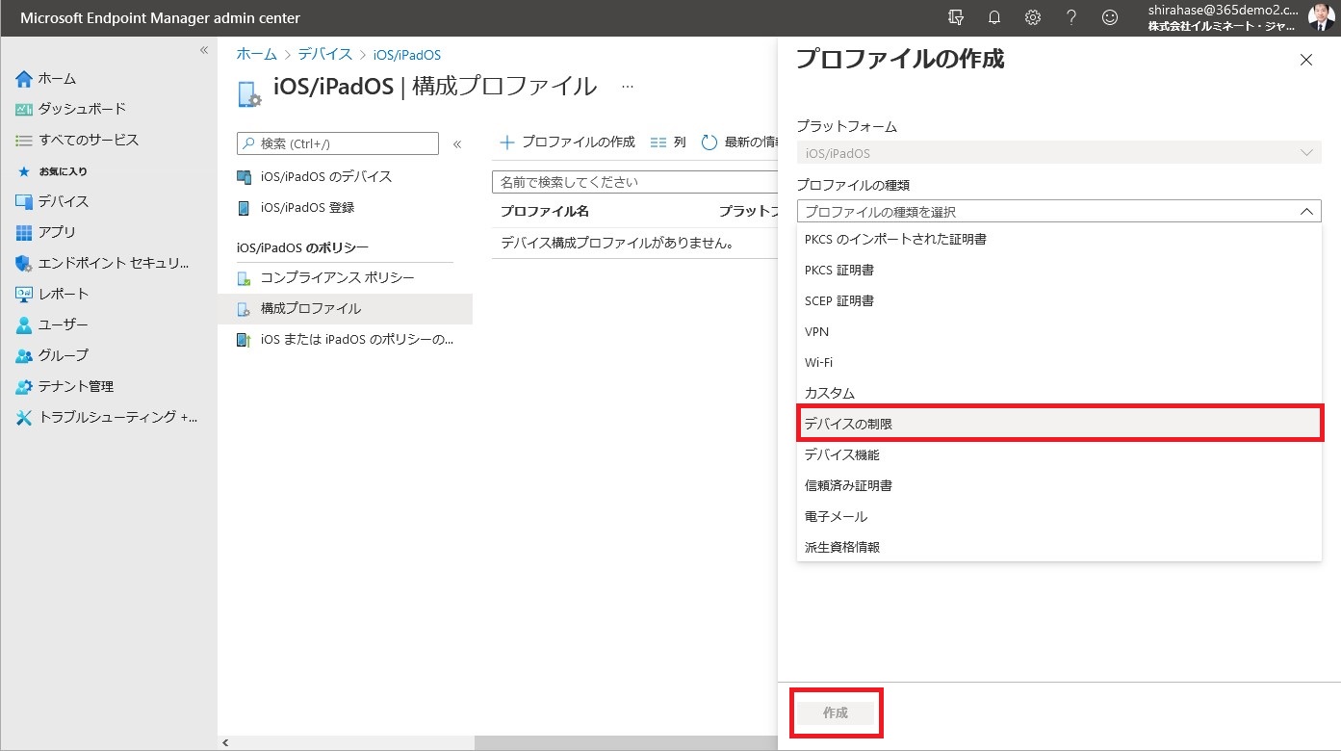This screenshot has height=751, width=1341.
Task: Collapse the プロファイルの種類 dropdown arrow
Action: point(1306,212)
